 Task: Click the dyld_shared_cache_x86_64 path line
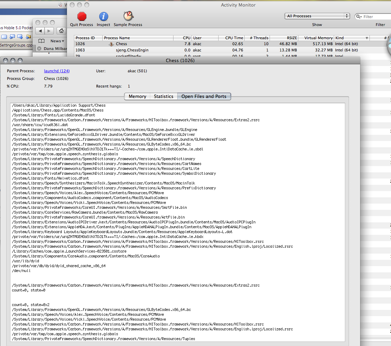(59, 266)
